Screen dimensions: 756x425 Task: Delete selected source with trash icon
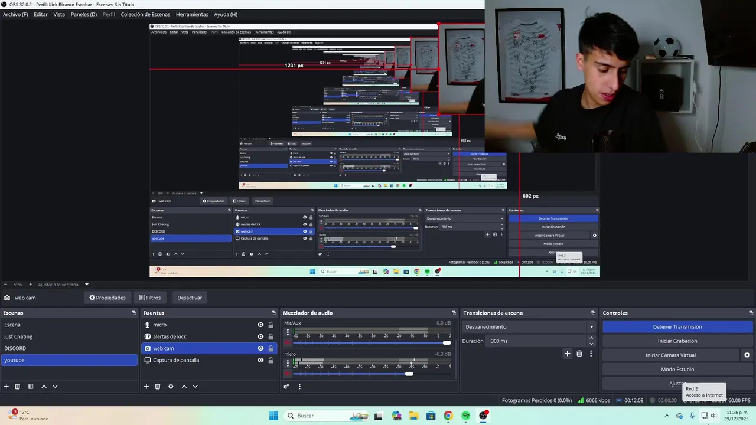coord(158,387)
